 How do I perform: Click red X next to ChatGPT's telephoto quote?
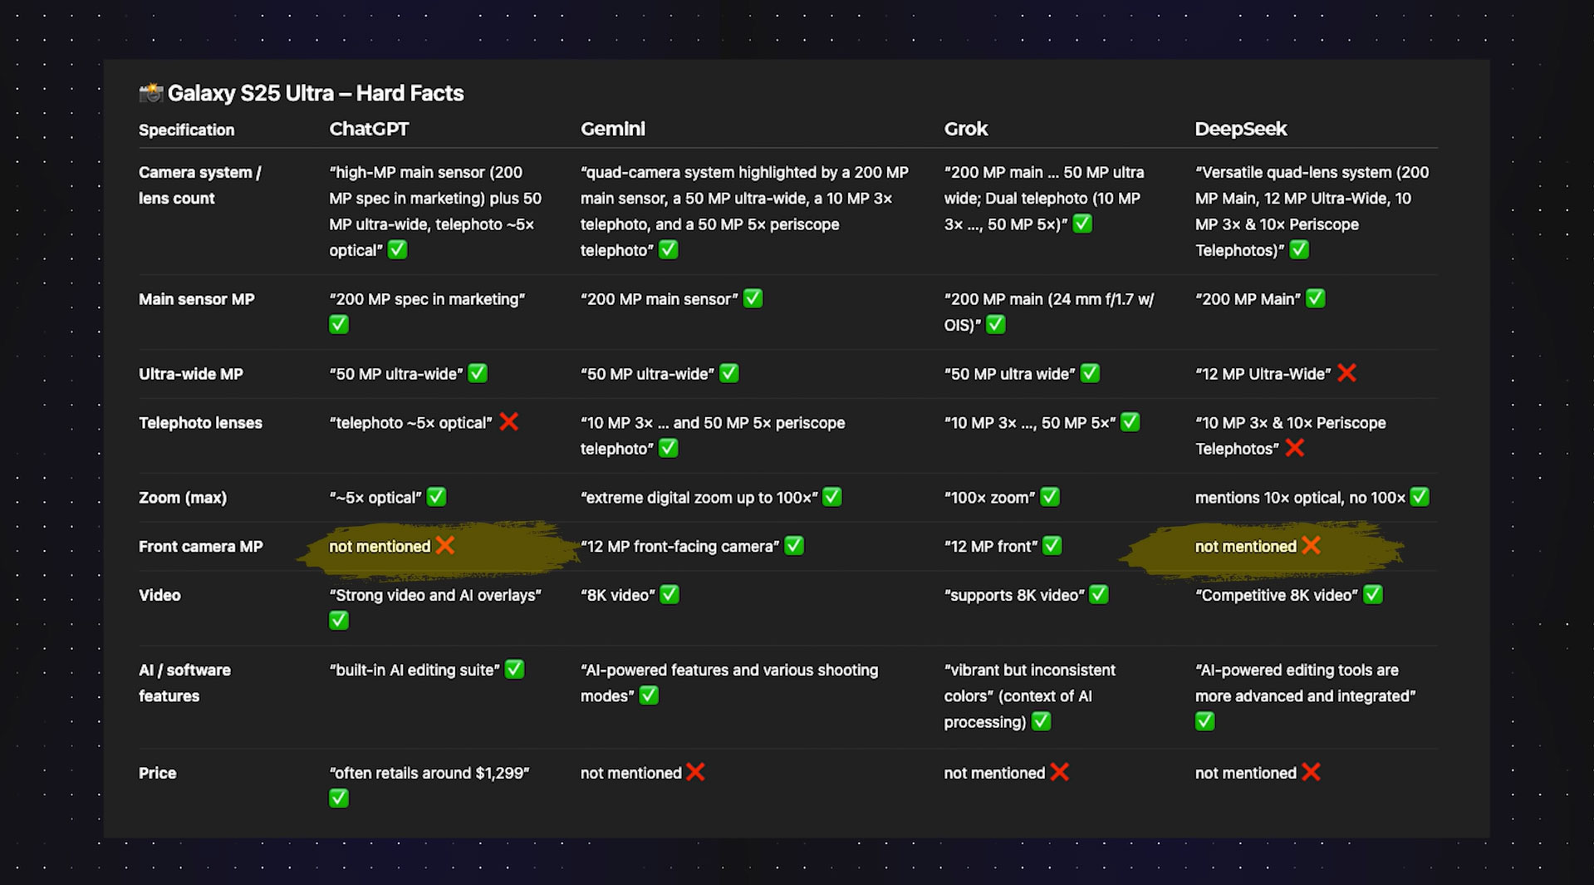click(509, 422)
